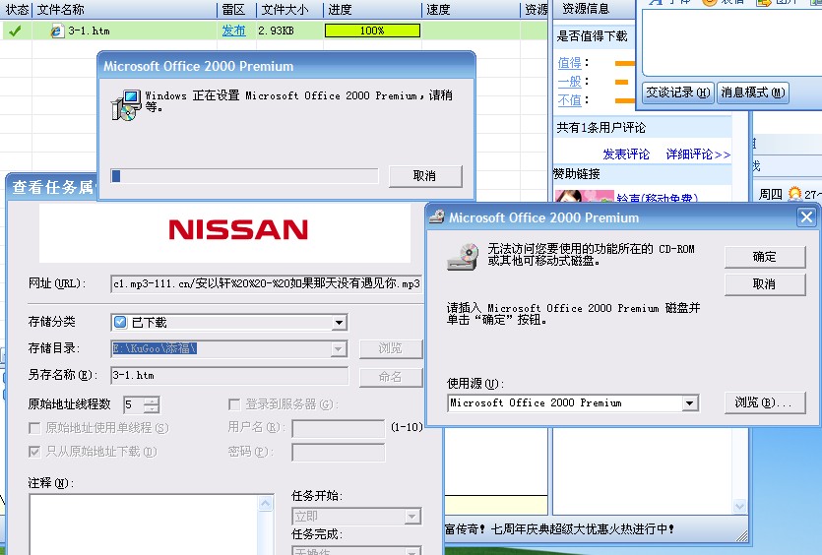Click the title bar icon of the Office 2000 Premium dialog

pyautogui.click(x=437, y=216)
